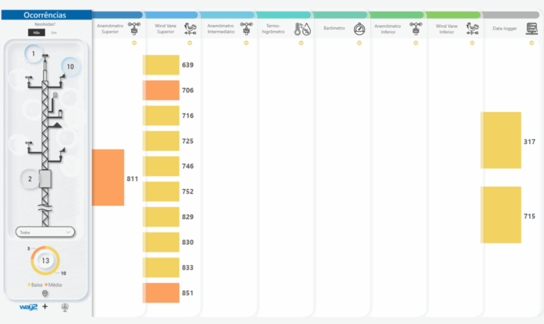This screenshot has width=544, height=324.
Task: Click bubble '2' on the data-logger box
Action: [30, 179]
